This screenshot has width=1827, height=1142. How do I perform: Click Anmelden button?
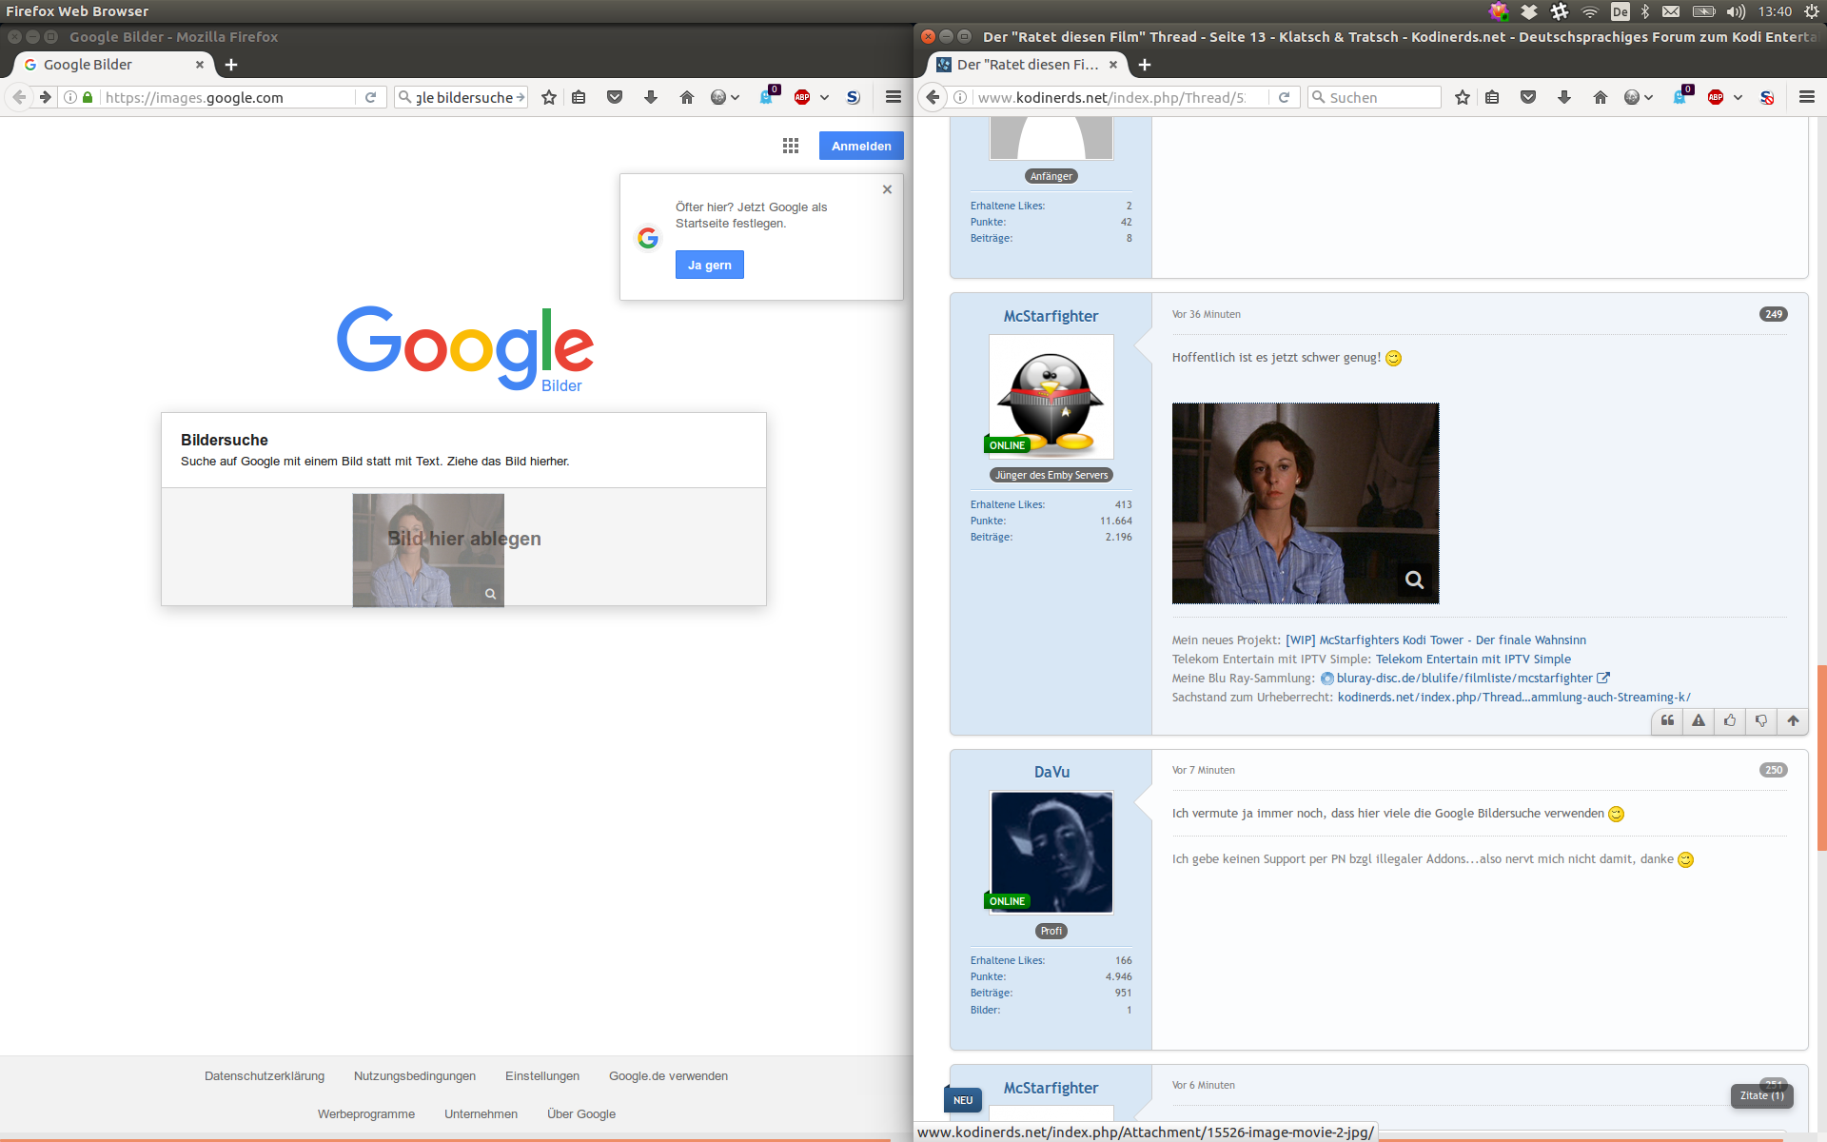861,146
